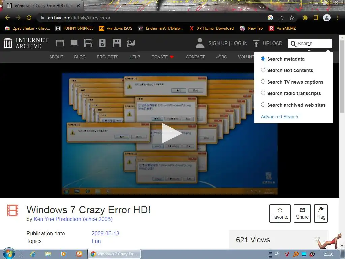Open the Advanced Search link
Image resolution: width=345 pixels, height=259 pixels.
pos(280,117)
